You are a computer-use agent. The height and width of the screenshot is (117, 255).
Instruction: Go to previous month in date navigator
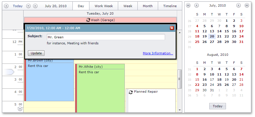click(x=196, y=5)
